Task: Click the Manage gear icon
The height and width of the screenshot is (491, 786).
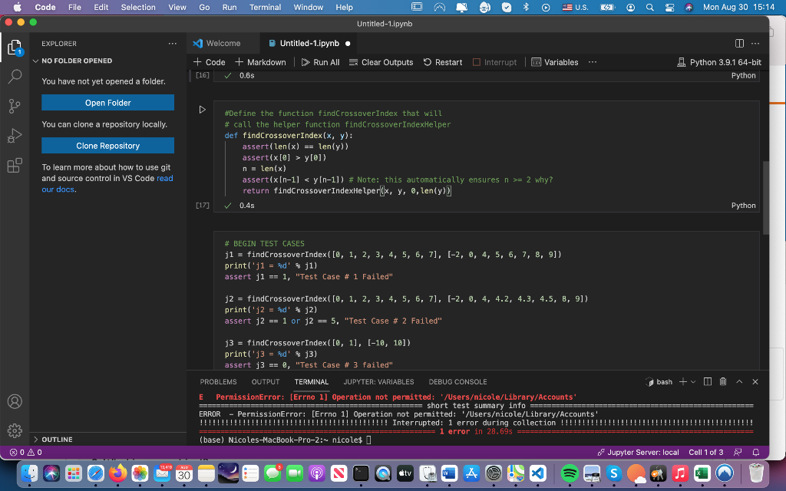Action: [15, 430]
